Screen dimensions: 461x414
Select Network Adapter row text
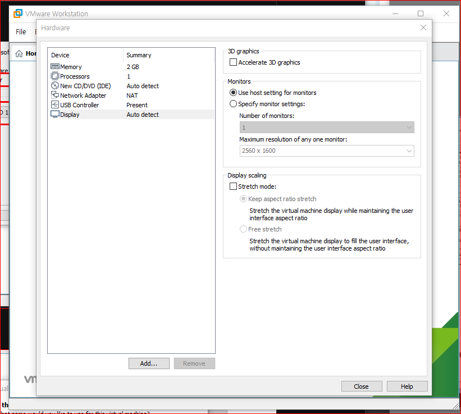tap(83, 95)
